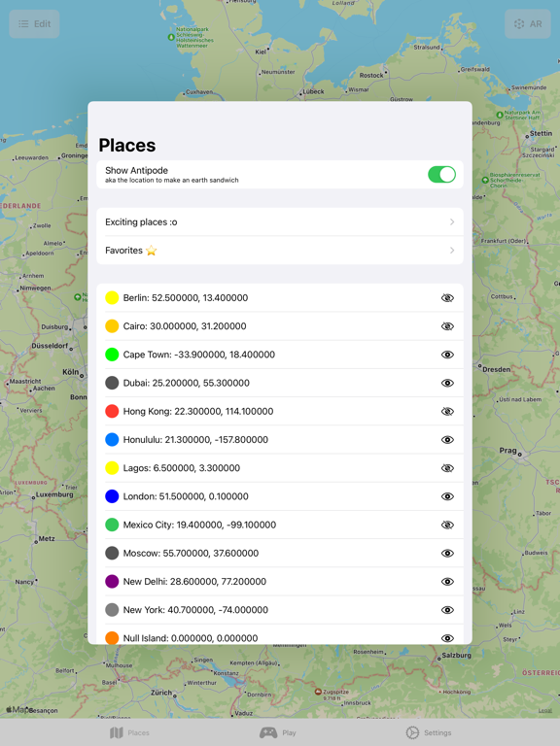Open the Favorites chevron arrow
The width and height of the screenshot is (560, 746).
(x=452, y=251)
